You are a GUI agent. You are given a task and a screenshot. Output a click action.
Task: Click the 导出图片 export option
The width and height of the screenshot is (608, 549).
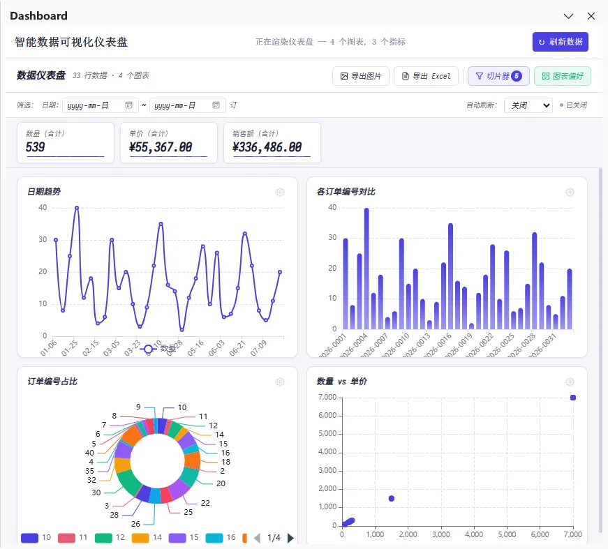click(361, 76)
